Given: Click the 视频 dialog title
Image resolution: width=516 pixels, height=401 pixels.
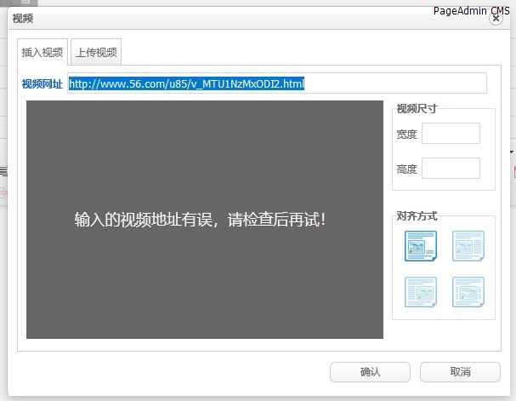Looking at the screenshot, I should 23,18.
